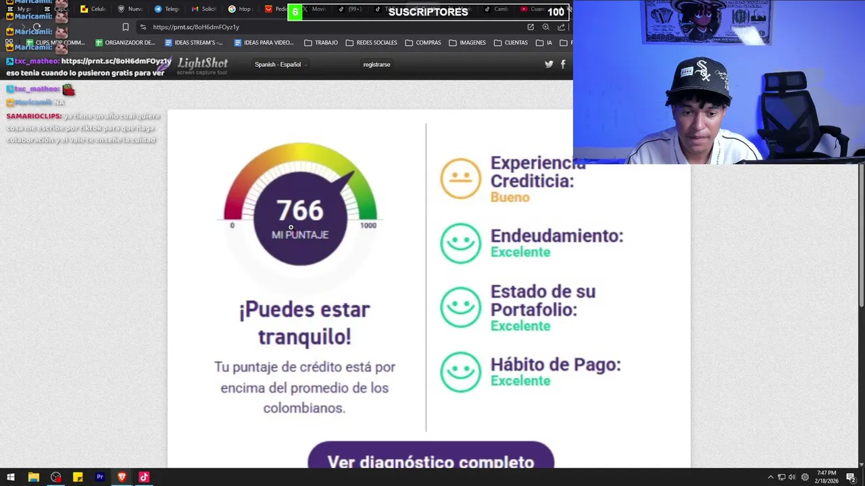This screenshot has height=486, width=865.
Task: Open volume control in system tray
Action: (792, 477)
